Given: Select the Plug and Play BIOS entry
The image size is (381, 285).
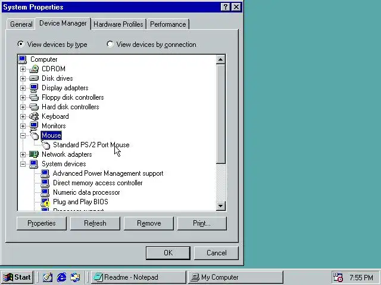Looking at the screenshot, I should tap(80, 202).
